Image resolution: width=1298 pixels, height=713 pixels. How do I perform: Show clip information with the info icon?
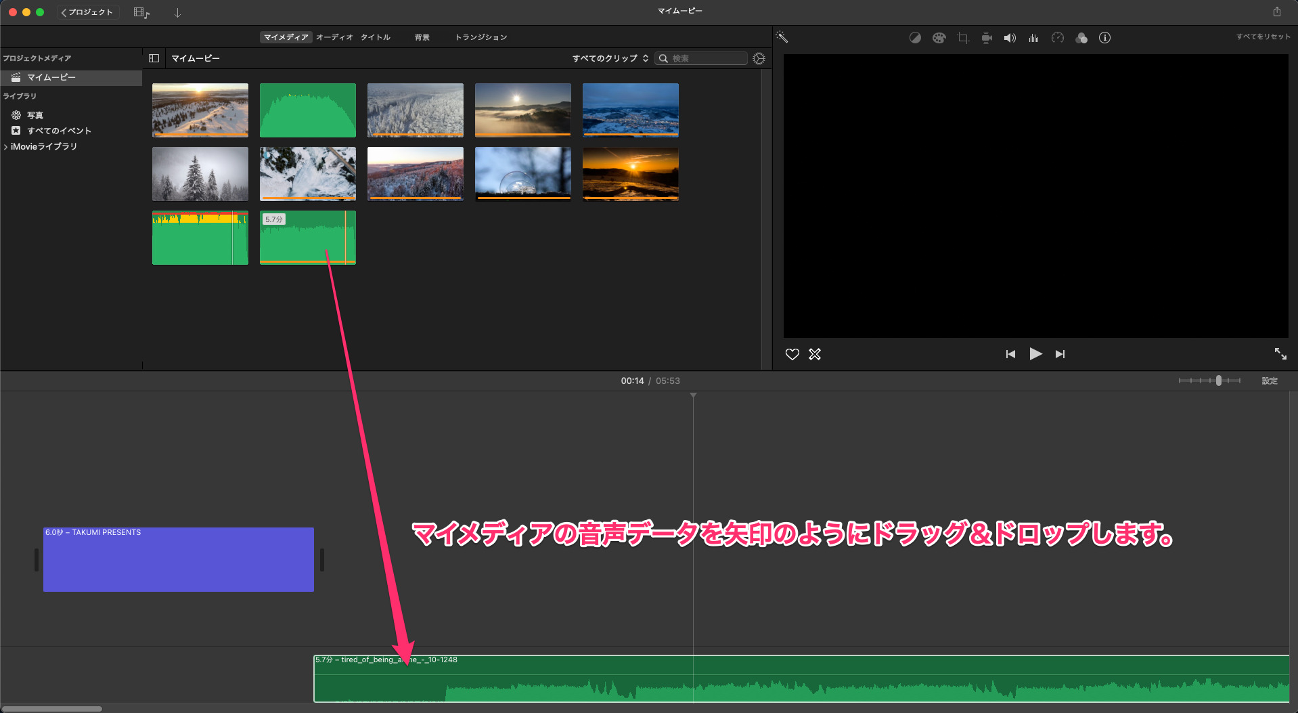click(x=1104, y=38)
